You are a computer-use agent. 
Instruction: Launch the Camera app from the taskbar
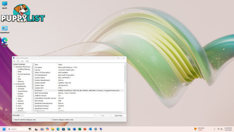(42, 129)
